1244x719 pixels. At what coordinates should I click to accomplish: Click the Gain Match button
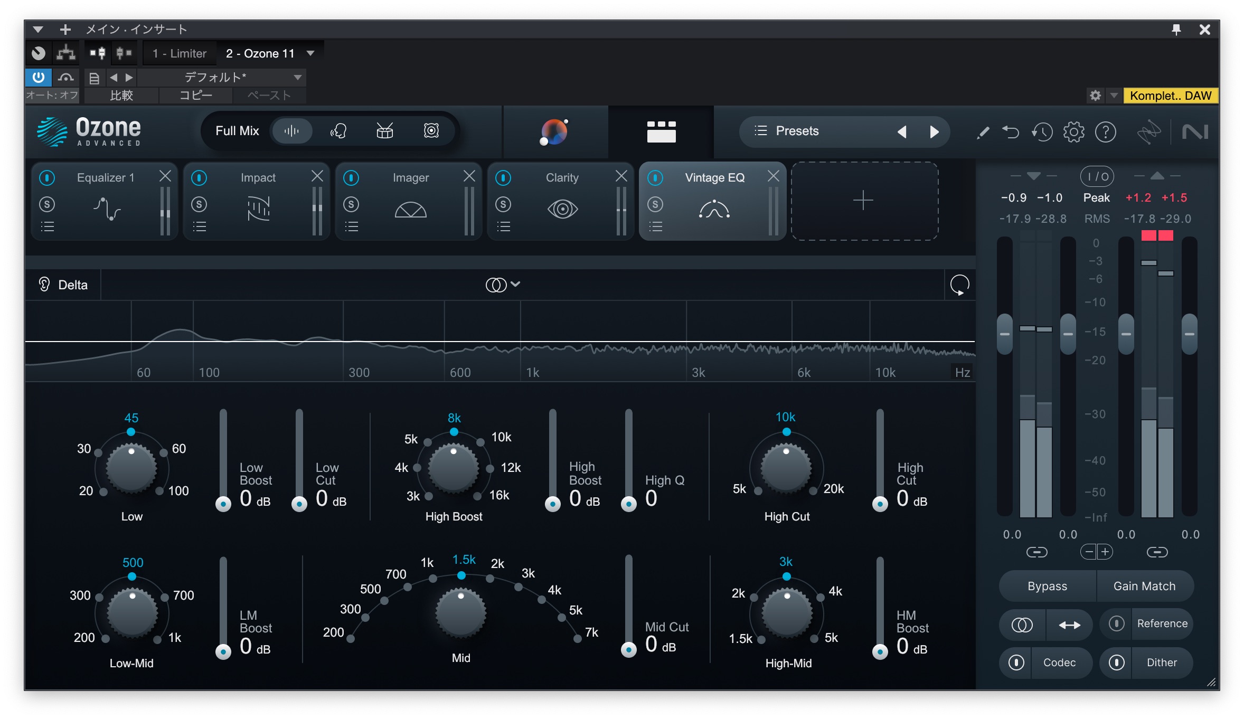1145,586
